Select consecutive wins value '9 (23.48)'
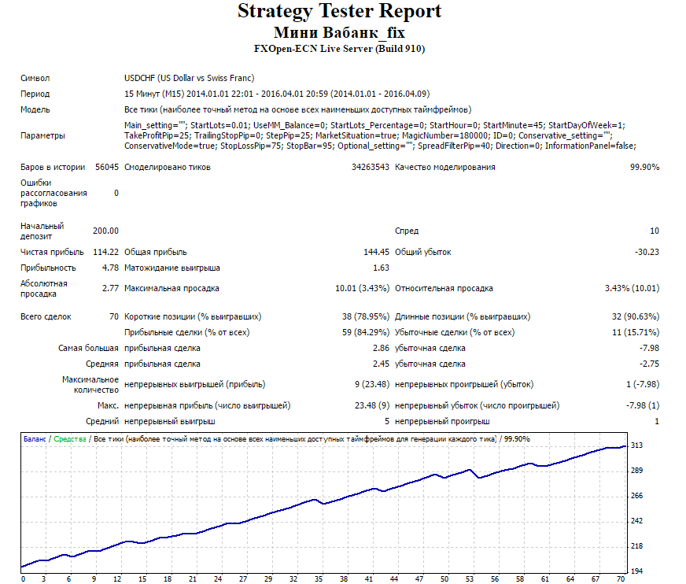This screenshot has height=584, width=686. point(372,384)
